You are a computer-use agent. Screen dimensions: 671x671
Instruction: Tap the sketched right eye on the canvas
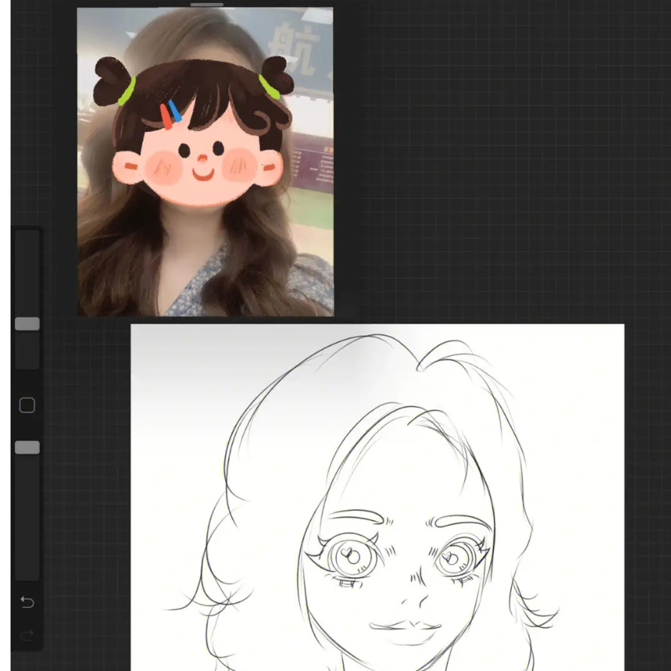point(452,559)
